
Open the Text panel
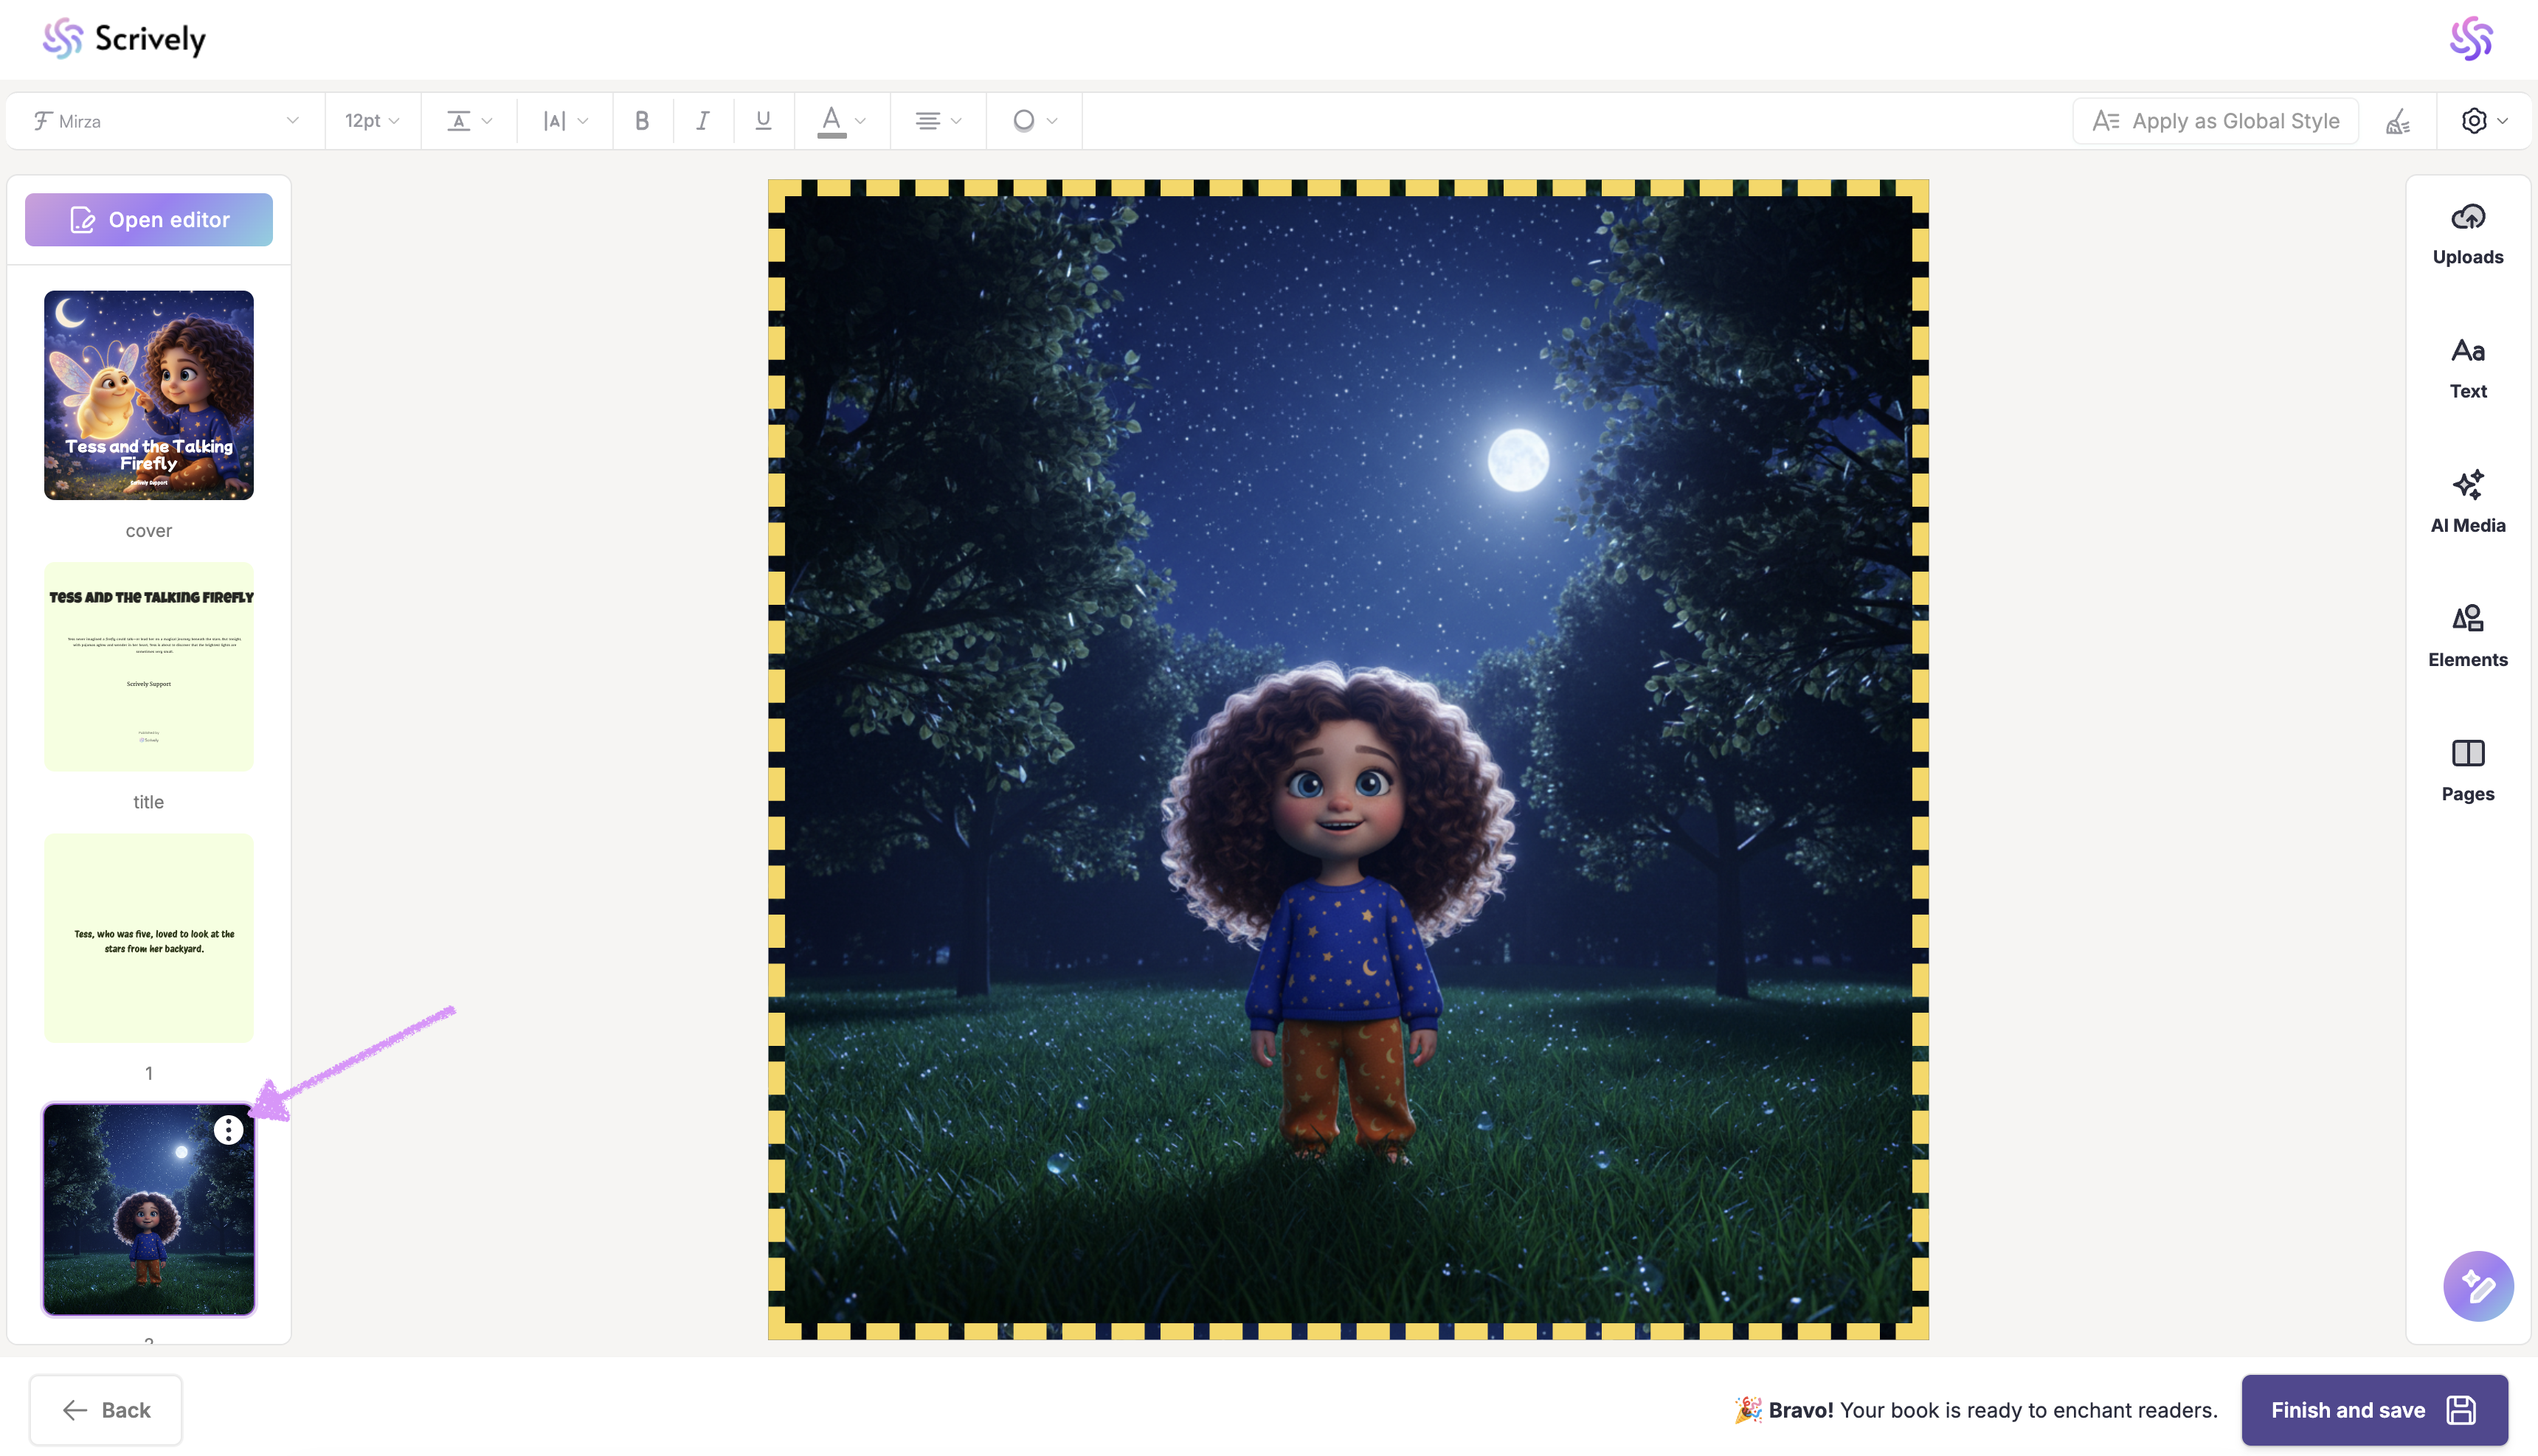tap(2467, 368)
